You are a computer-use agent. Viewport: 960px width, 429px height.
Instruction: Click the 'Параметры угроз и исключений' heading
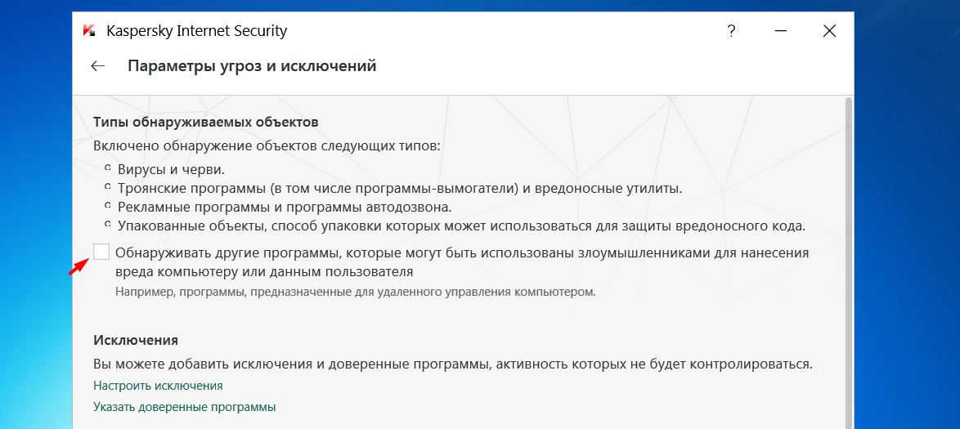[252, 66]
